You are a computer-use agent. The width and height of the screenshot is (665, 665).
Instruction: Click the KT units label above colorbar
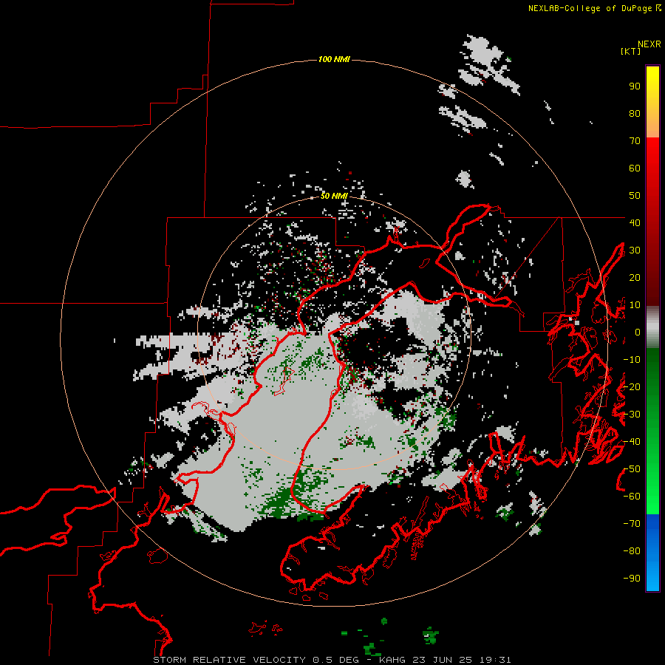631,51
